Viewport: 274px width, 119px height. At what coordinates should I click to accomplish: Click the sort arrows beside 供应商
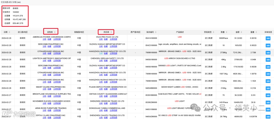111,32
